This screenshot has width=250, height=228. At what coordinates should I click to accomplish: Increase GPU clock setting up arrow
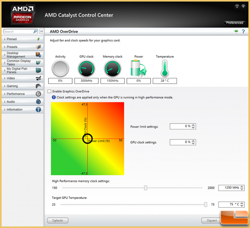193,141
